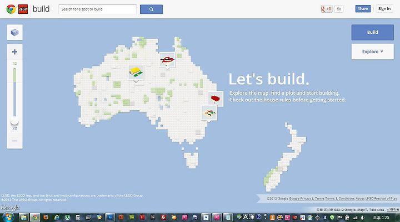400x222 pixels.
Task: Open the red brick build marker
Action: pyautogui.click(x=216, y=99)
